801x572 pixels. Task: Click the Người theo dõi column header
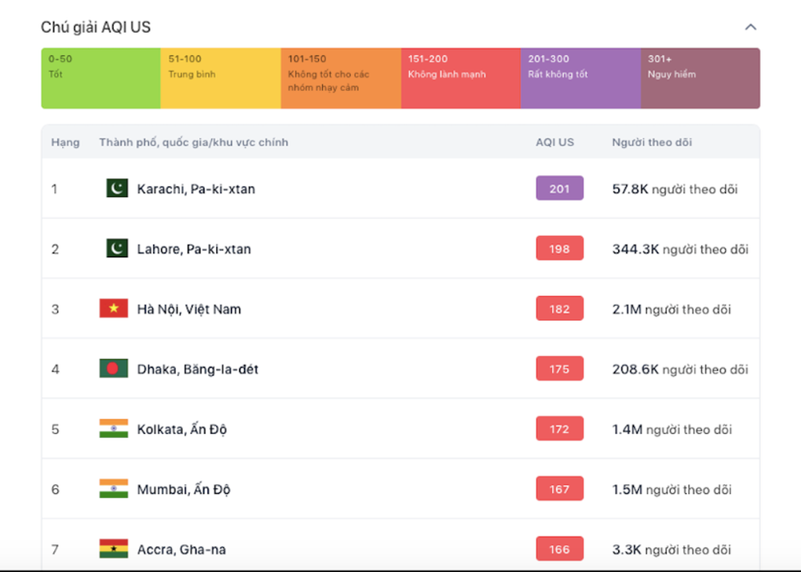tap(652, 143)
